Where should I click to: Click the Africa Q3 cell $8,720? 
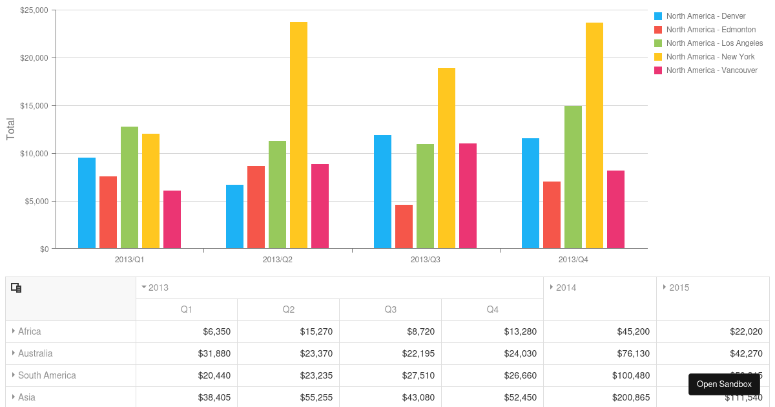[390, 331]
